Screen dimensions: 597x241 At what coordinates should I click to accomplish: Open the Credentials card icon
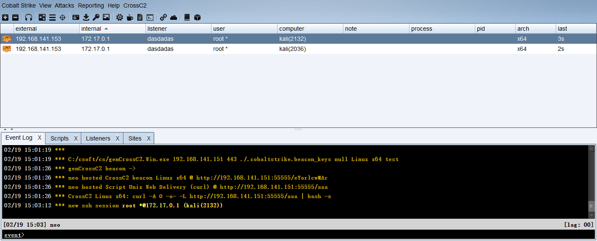point(76,17)
